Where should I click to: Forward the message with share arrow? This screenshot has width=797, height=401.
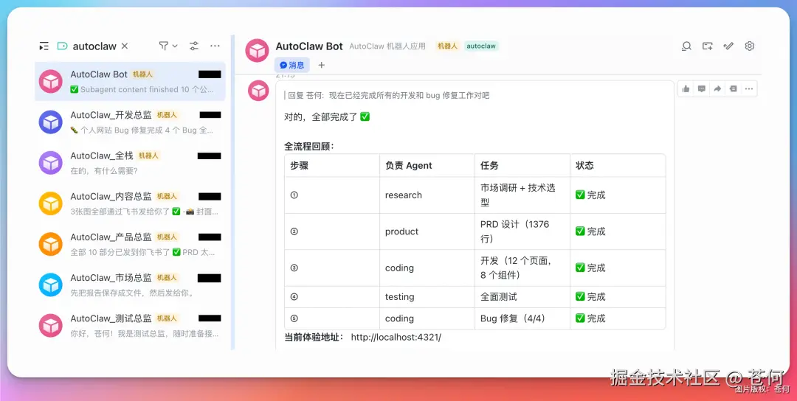[717, 89]
